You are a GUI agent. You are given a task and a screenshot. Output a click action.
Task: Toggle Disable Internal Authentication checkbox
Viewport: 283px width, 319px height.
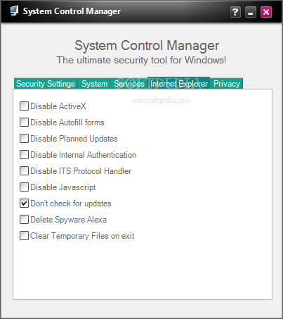click(x=24, y=155)
